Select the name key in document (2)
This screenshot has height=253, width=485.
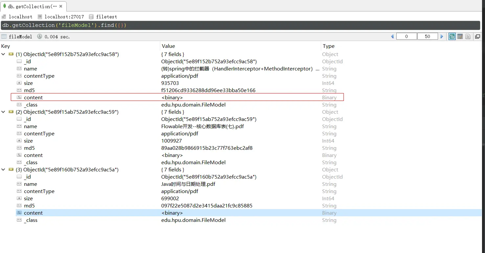31,126
